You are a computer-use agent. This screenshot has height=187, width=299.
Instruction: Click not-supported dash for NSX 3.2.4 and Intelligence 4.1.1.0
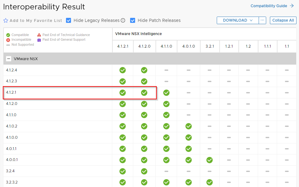pos(166,171)
